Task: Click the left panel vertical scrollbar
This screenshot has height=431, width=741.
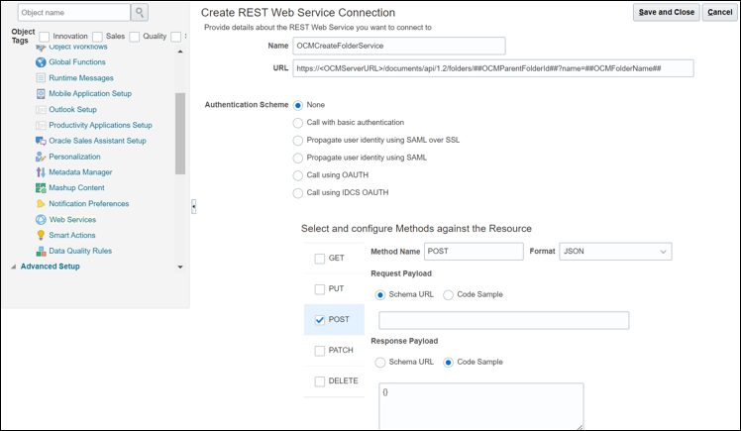Action: [180, 134]
